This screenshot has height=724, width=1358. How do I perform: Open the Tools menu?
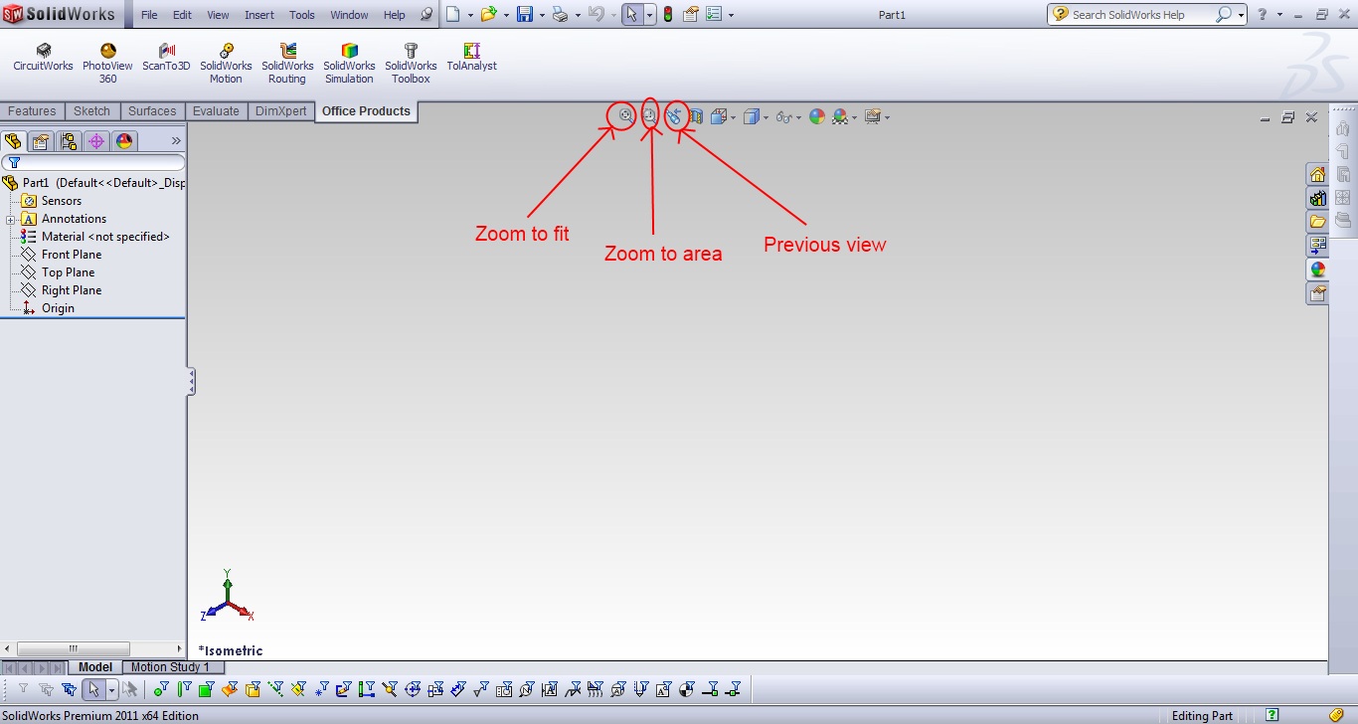[302, 15]
